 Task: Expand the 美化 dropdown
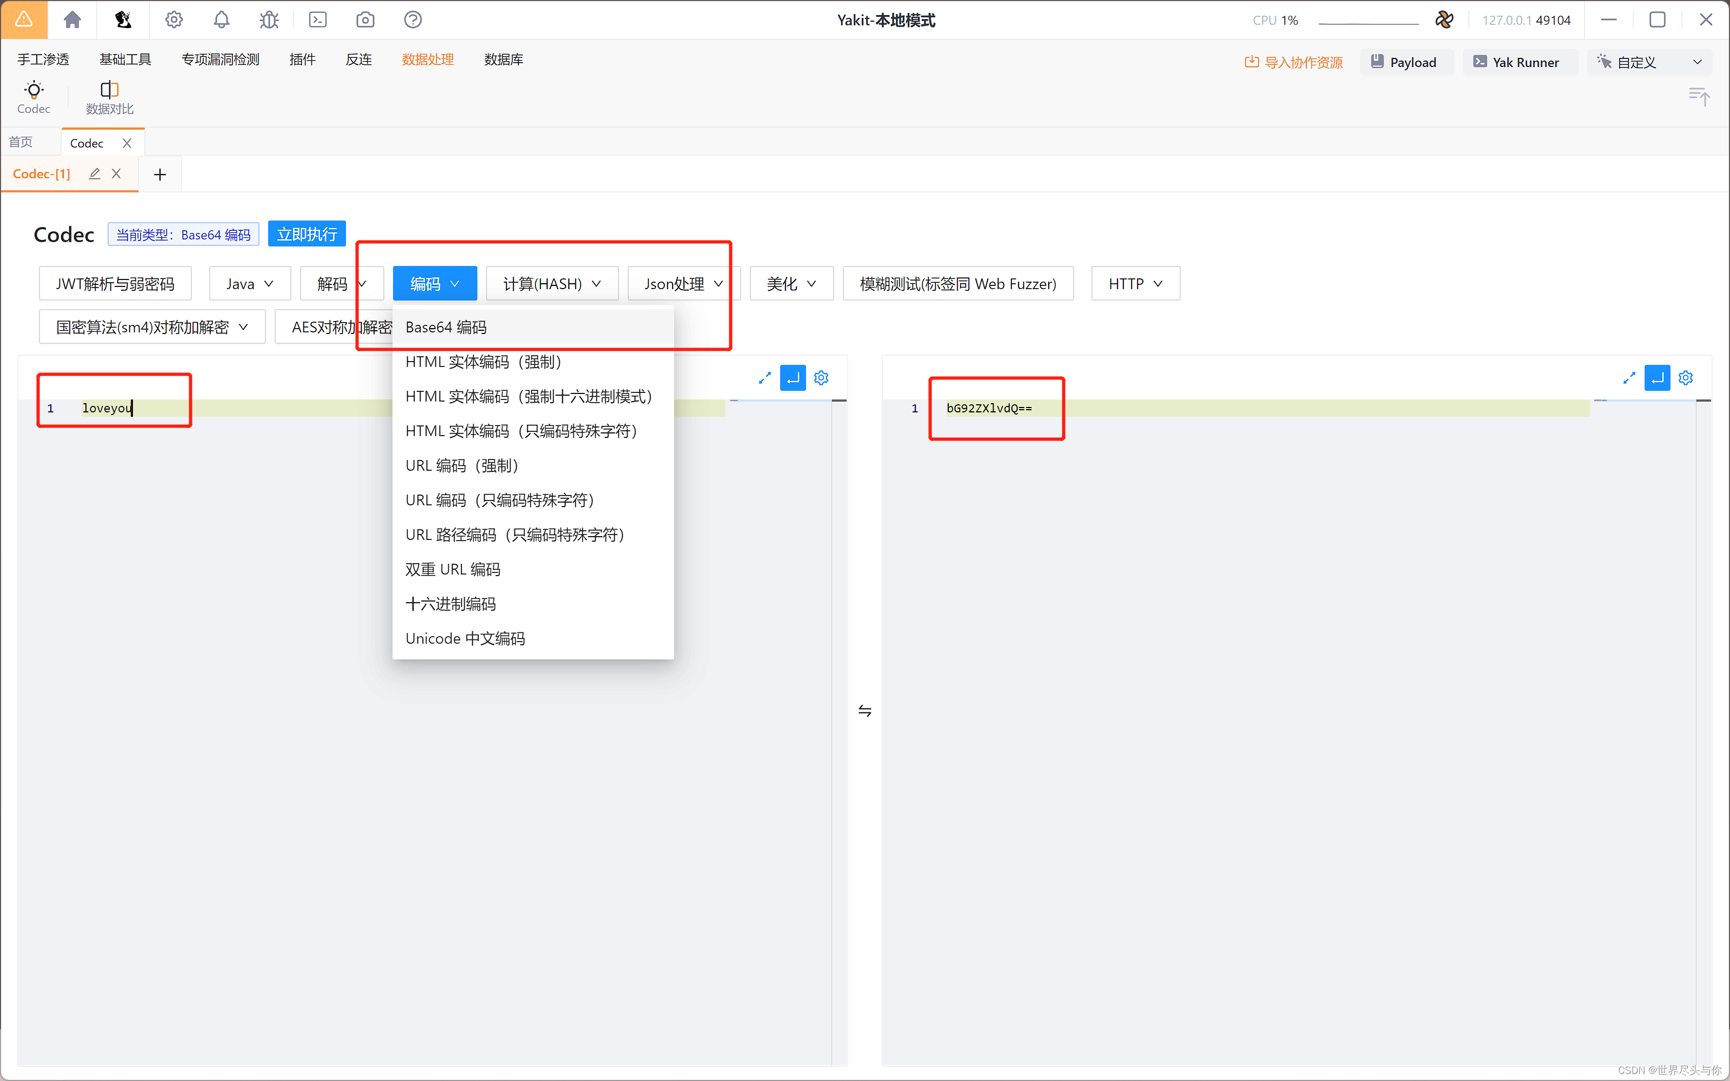click(x=791, y=284)
